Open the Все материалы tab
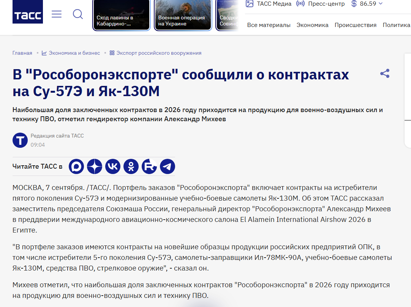 point(269,25)
